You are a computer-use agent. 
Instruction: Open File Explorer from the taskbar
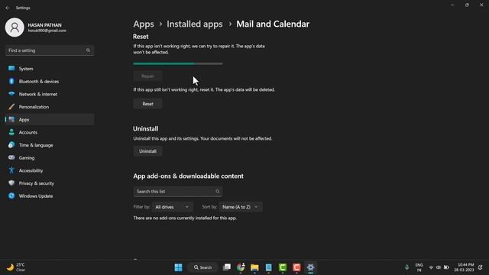(254, 267)
